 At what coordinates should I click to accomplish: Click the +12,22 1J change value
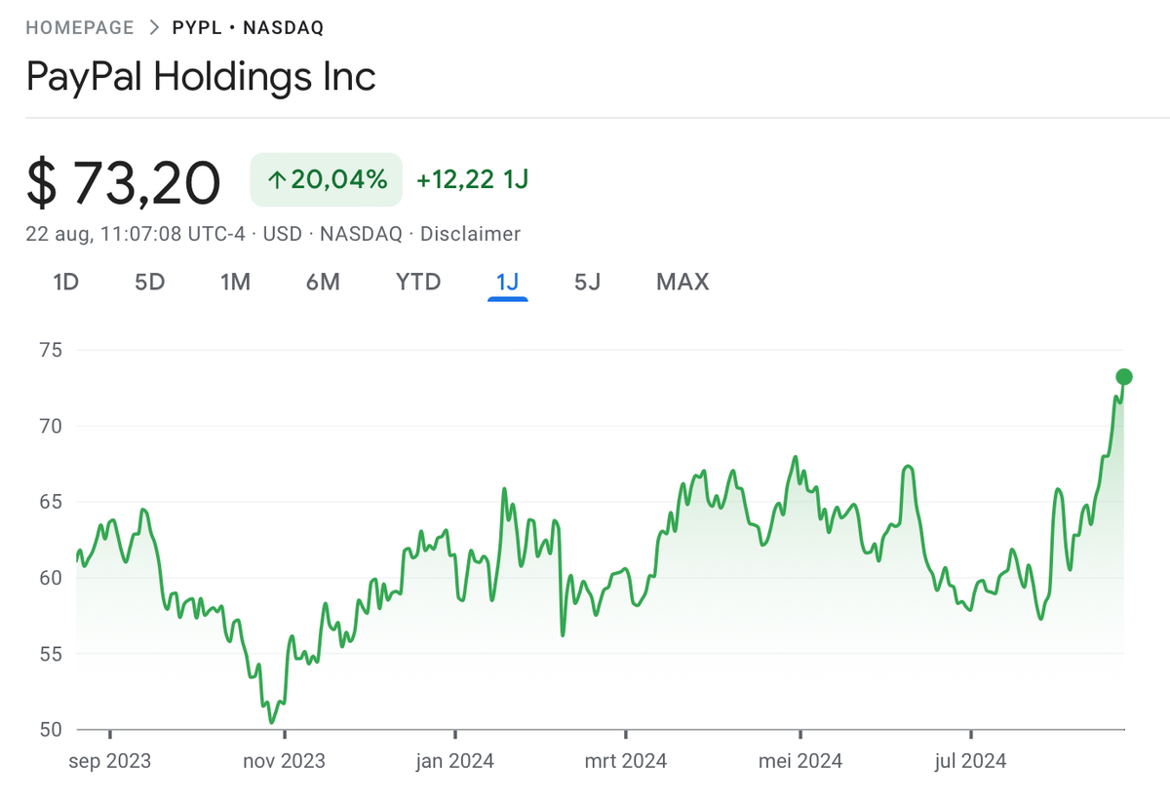pos(471,179)
